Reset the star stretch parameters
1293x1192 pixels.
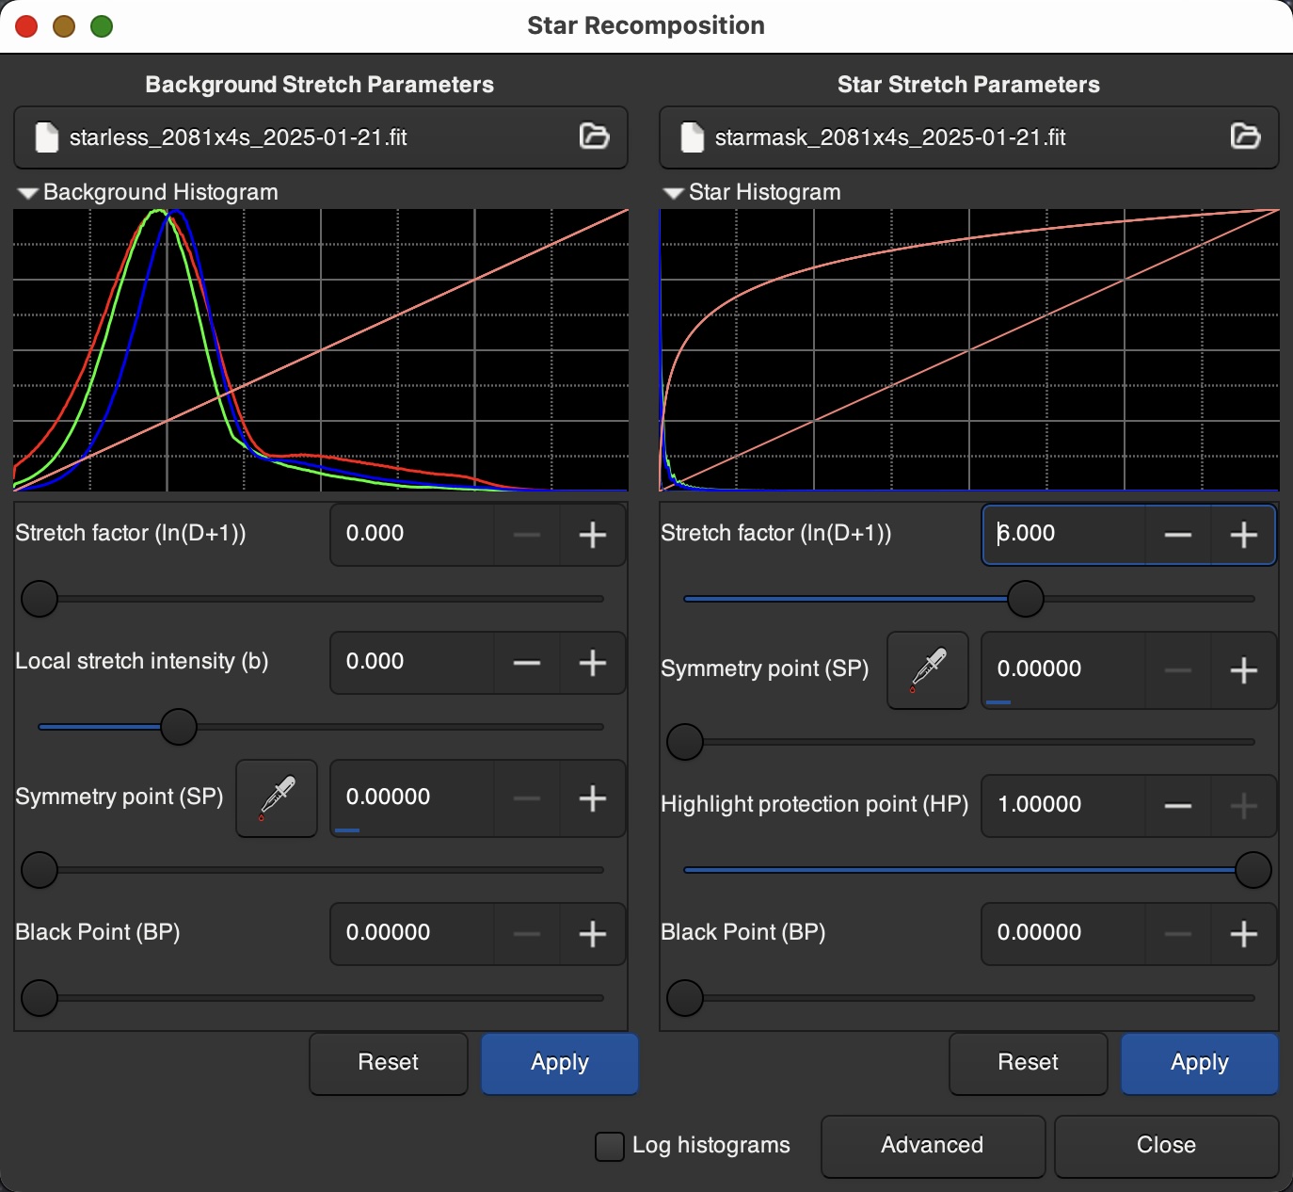(x=1029, y=1063)
